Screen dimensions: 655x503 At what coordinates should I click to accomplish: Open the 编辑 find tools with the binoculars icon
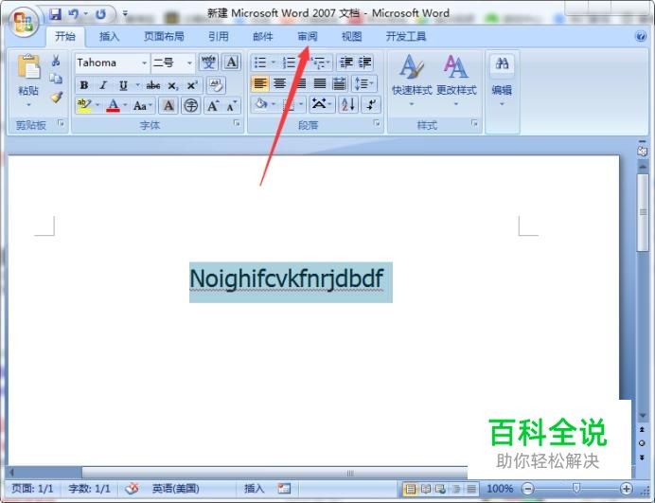point(502,64)
